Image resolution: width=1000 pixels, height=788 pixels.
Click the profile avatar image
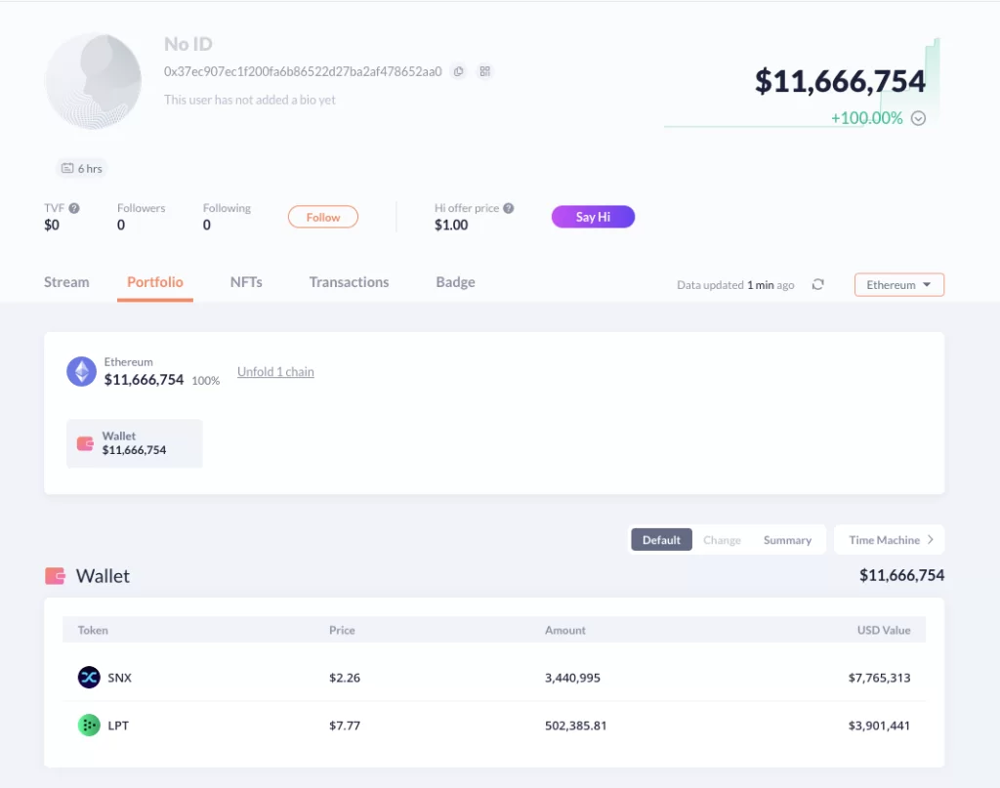tap(94, 81)
